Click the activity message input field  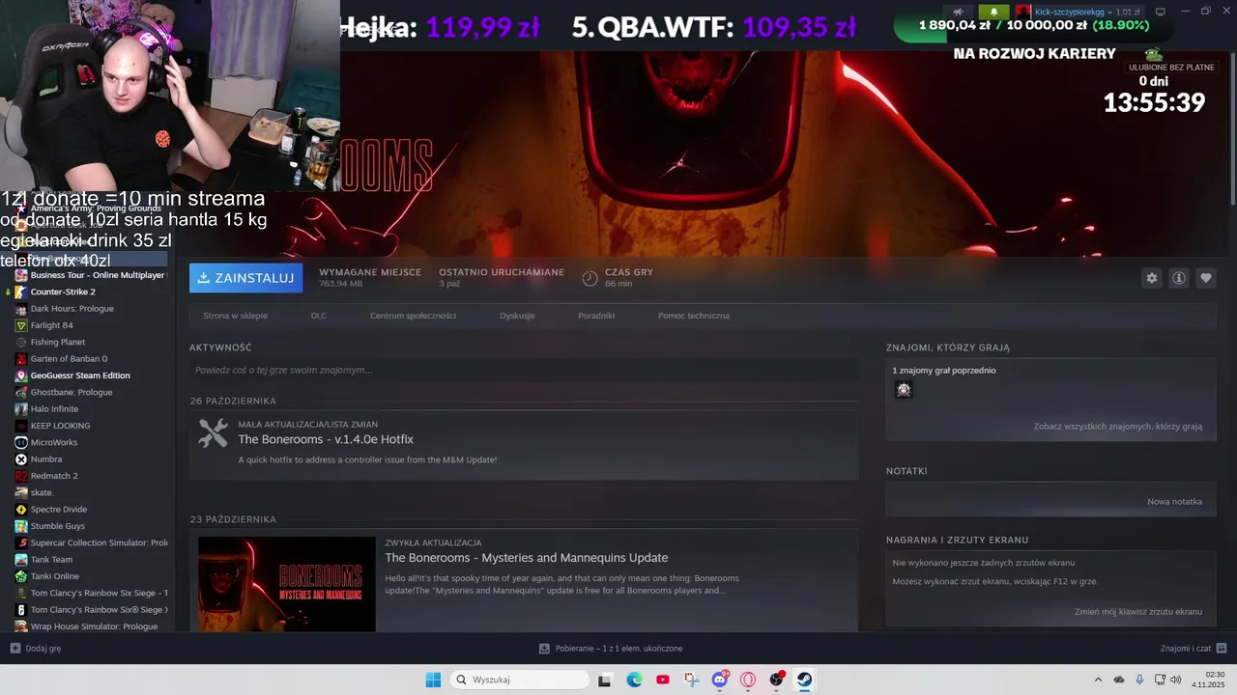coord(524,370)
